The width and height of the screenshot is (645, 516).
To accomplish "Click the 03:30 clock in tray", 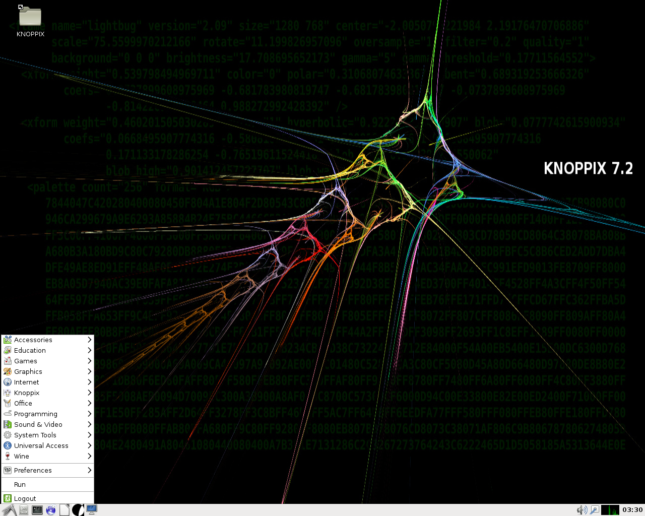I will coord(632,510).
